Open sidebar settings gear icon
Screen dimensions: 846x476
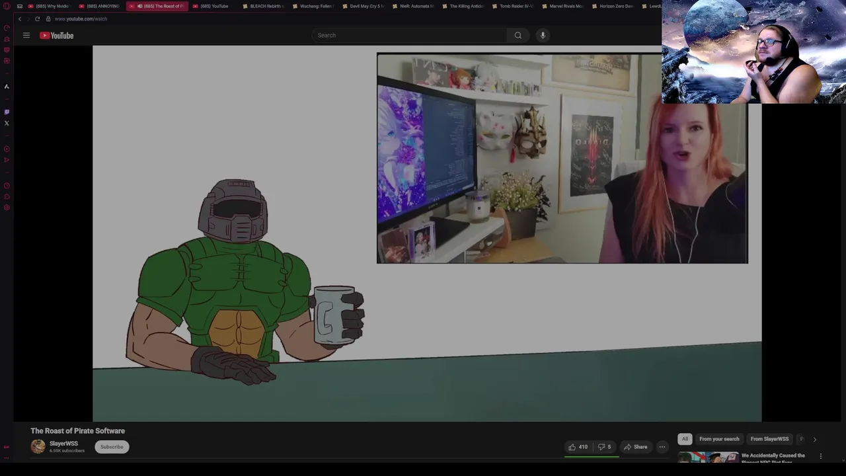click(x=7, y=208)
